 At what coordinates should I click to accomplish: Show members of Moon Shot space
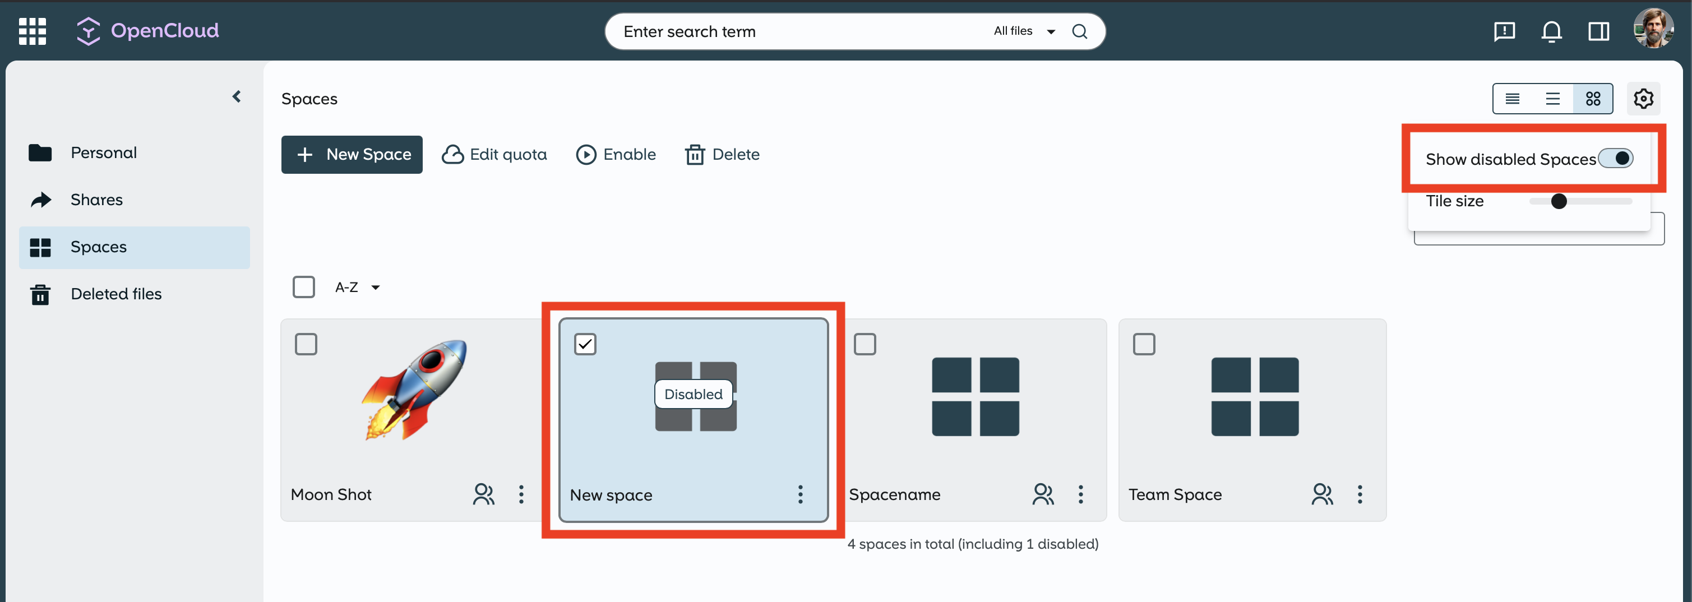[x=483, y=494]
